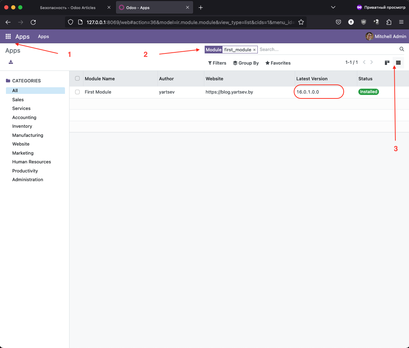Image resolution: width=409 pixels, height=348 pixels.
Task: Switch to Kanban view
Action: pyautogui.click(x=387, y=62)
